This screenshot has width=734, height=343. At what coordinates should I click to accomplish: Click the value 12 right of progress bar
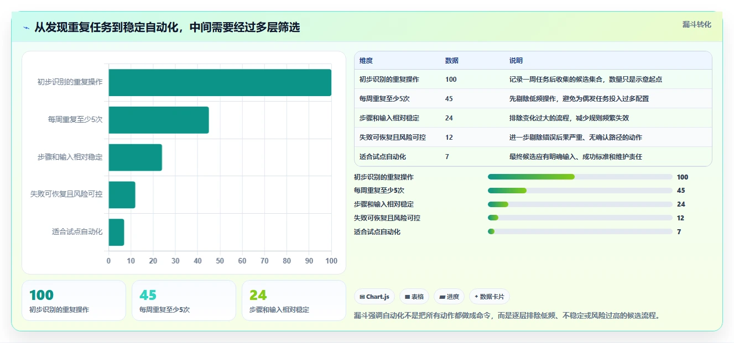pyautogui.click(x=681, y=218)
